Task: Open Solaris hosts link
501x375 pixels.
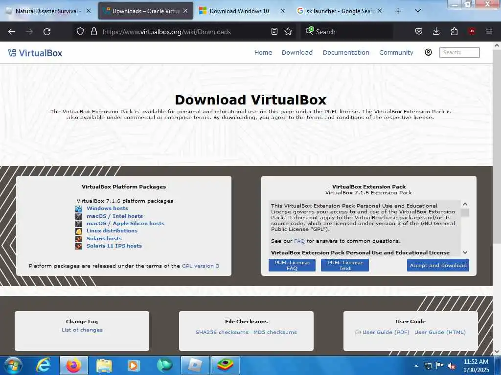Action: 104,238
